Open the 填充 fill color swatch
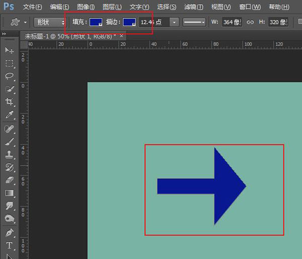Screen dimensions: 302x259 [x=96, y=22]
